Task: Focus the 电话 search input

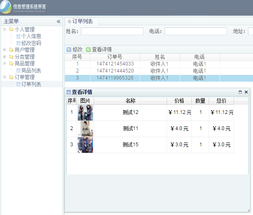Action: [x=196, y=31]
